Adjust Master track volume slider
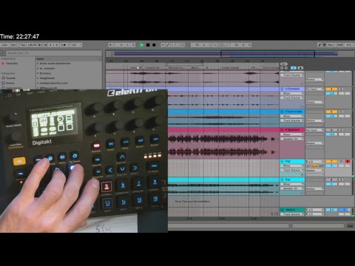This screenshot has height=266, width=355. coord(331,210)
